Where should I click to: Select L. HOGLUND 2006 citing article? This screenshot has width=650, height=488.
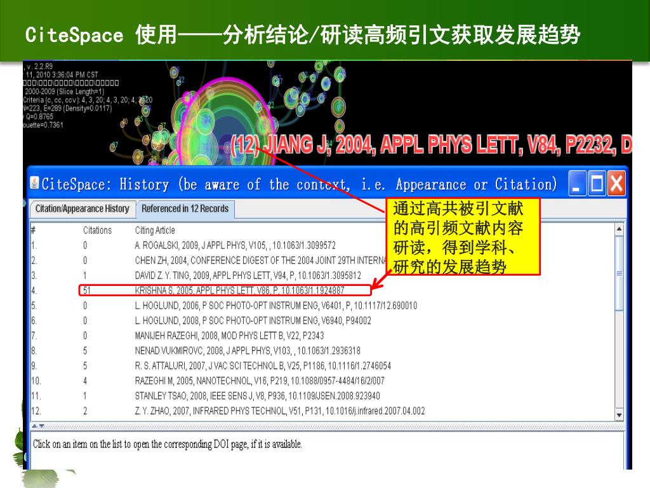pos(276,306)
